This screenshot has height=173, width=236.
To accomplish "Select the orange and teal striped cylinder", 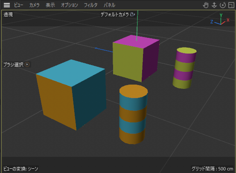I will pos(133,114).
